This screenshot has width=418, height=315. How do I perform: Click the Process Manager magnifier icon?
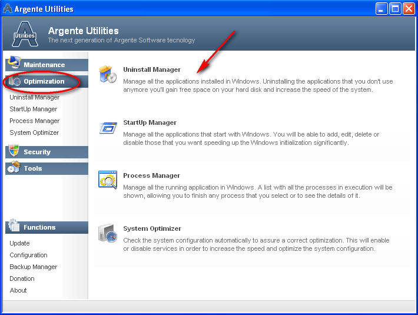click(x=108, y=180)
